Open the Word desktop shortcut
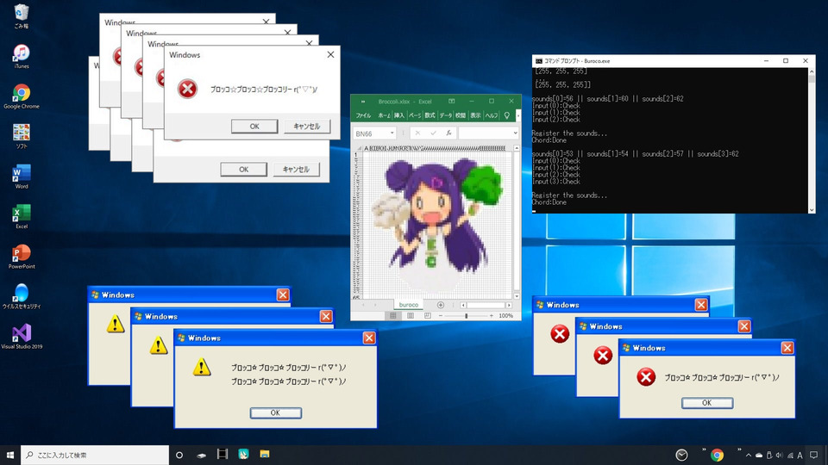The image size is (828, 465). [x=21, y=173]
